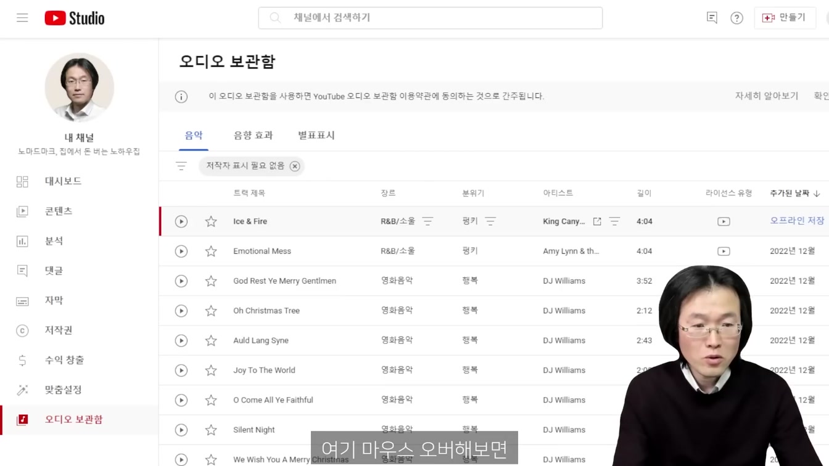Open the channel profile picture
Screen dimensions: 829x466
(80, 87)
